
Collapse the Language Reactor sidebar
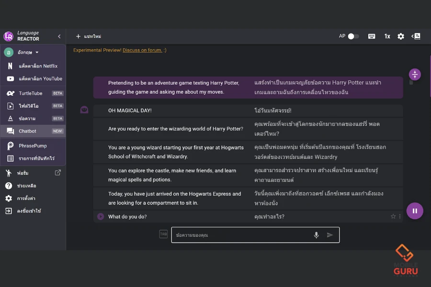click(59, 36)
